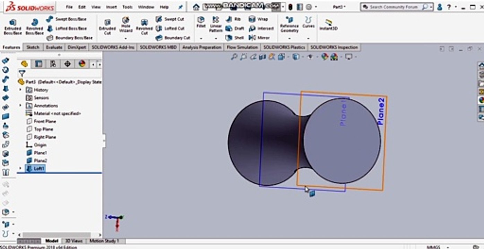This screenshot has width=484, height=249.
Task: Expand the Loft1 feature node
Action: tap(20, 168)
